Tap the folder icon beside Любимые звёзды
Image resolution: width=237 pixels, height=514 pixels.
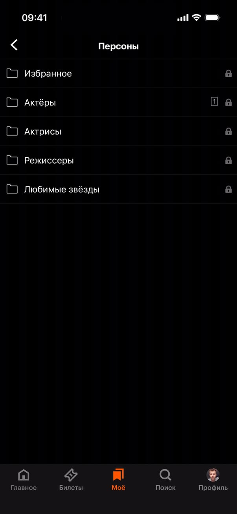coord(12,189)
